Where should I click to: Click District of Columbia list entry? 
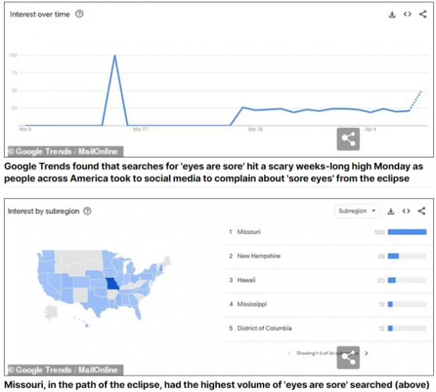(x=264, y=328)
